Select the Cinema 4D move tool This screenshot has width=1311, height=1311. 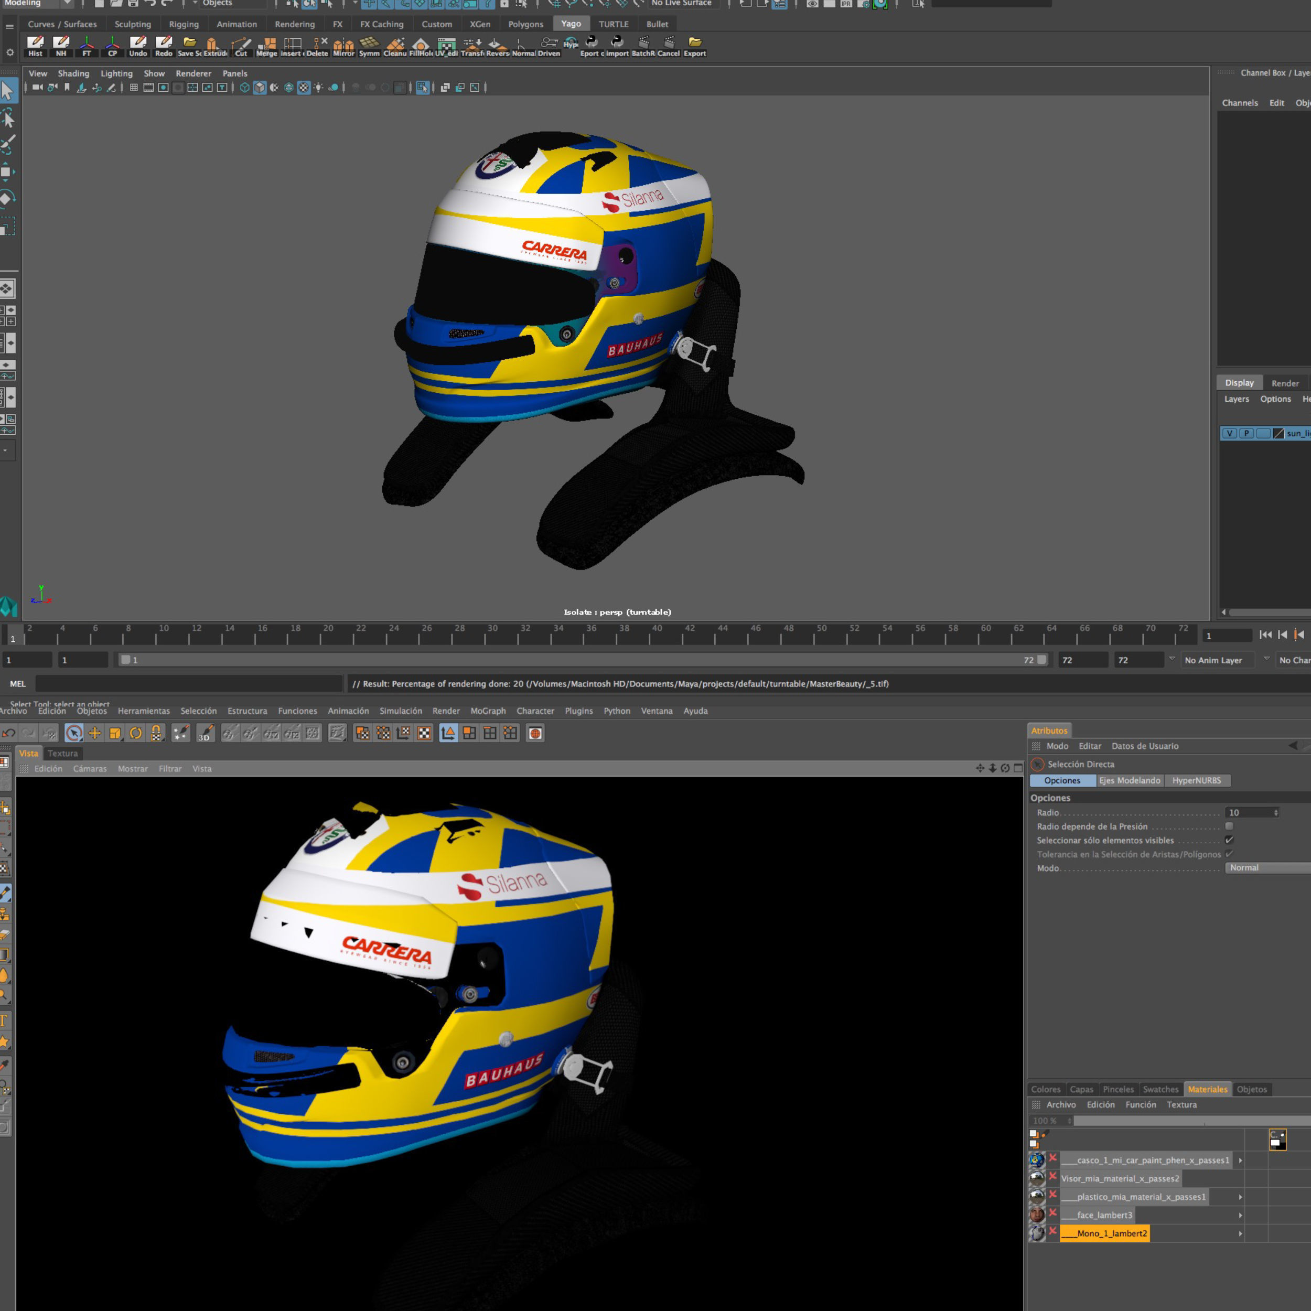click(x=95, y=733)
